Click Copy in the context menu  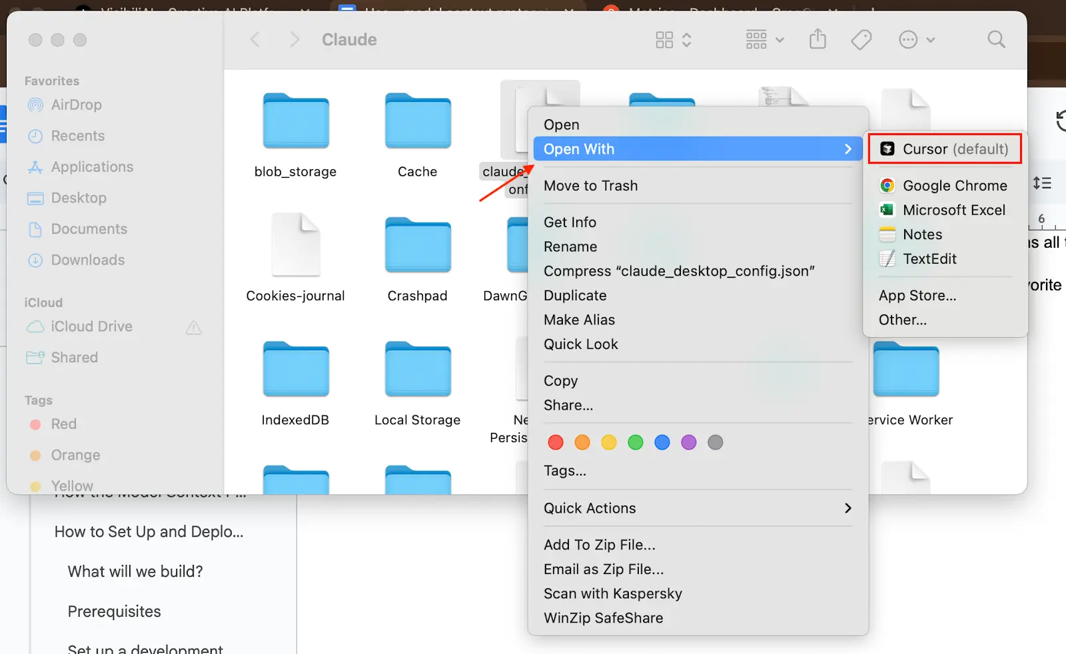click(x=698, y=381)
